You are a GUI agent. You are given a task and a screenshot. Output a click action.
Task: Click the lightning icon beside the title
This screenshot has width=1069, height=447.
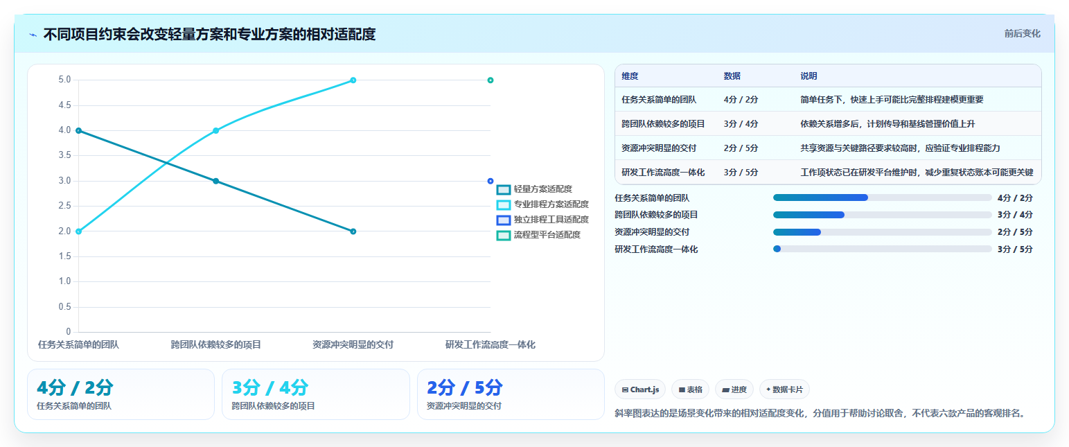(33, 34)
